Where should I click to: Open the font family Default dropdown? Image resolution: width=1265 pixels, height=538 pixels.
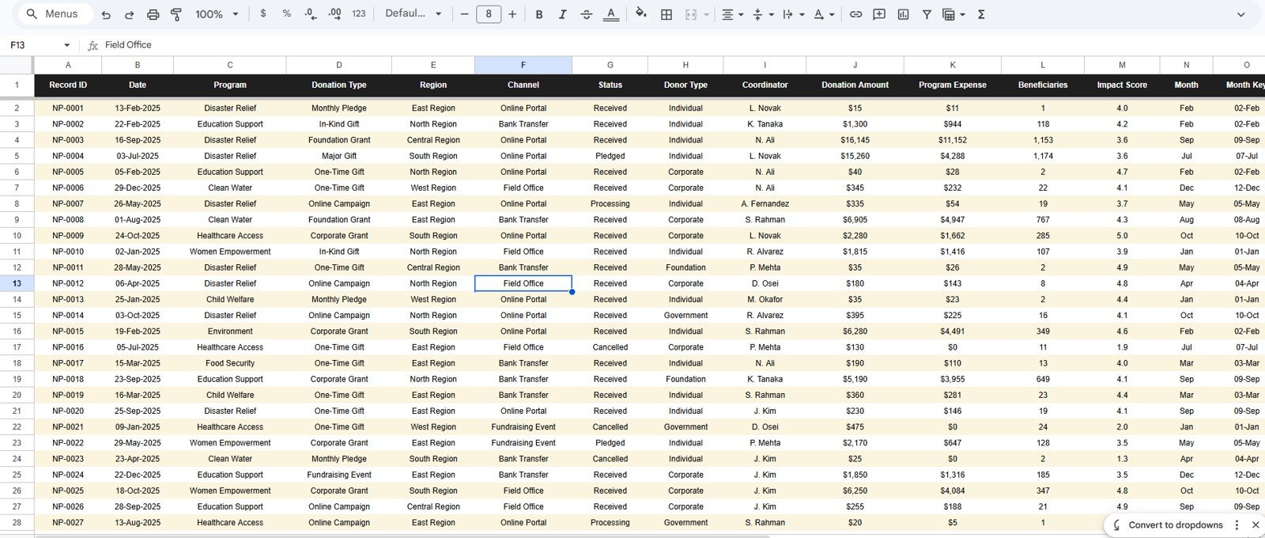click(x=413, y=14)
